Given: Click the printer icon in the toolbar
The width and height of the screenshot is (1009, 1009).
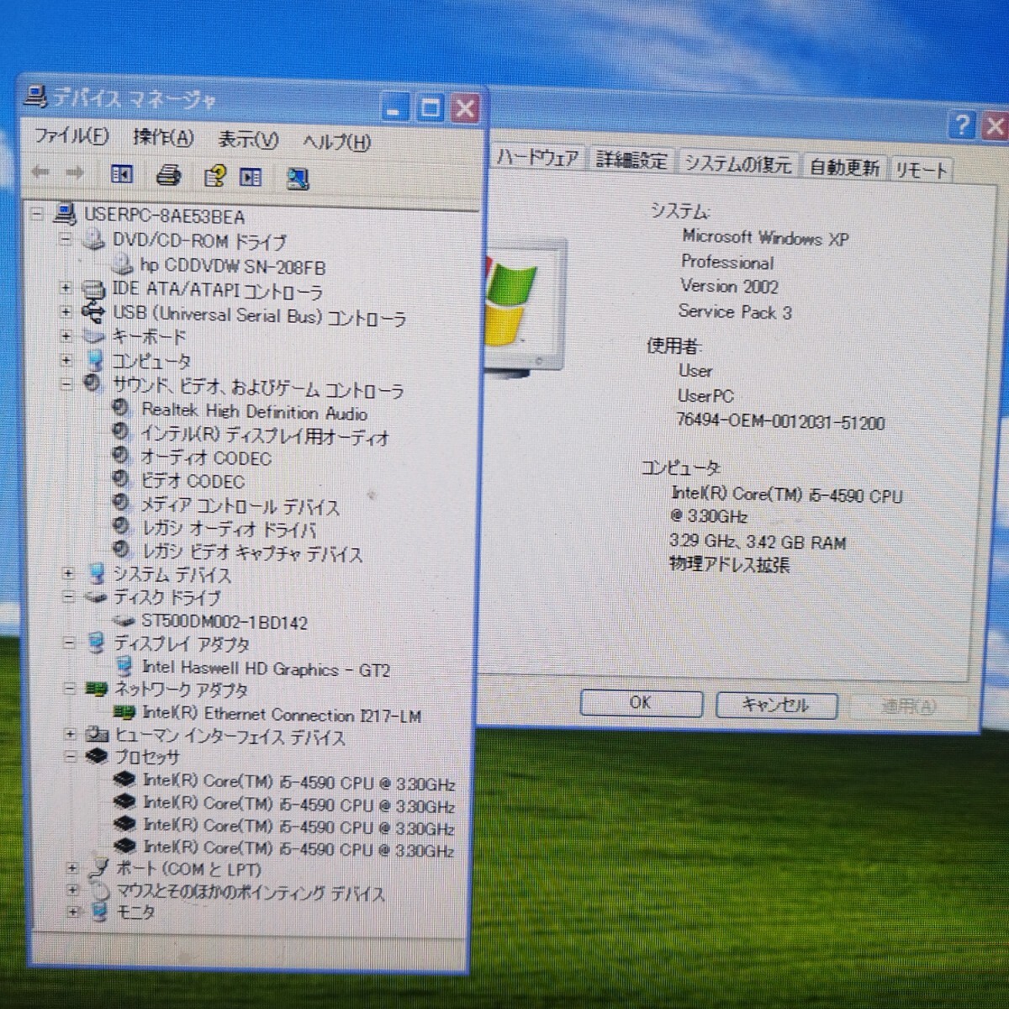Looking at the screenshot, I should [169, 175].
